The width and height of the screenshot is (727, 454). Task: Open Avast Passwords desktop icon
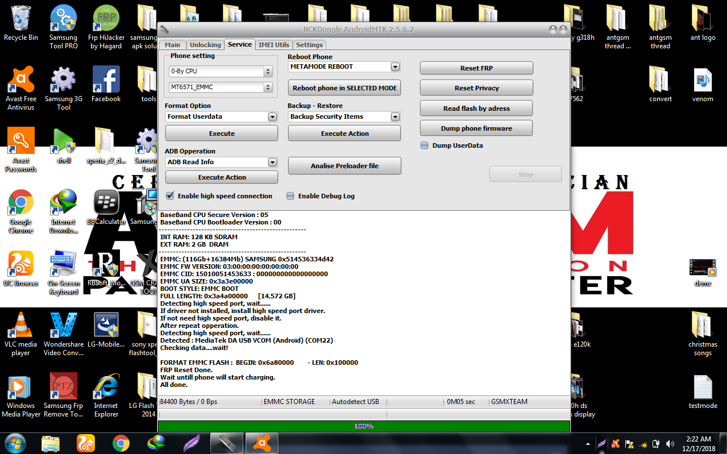(21, 150)
